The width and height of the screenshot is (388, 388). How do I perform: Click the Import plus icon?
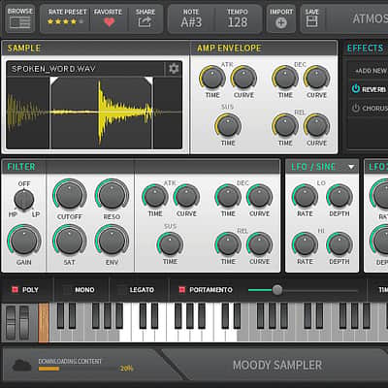[x=281, y=23]
